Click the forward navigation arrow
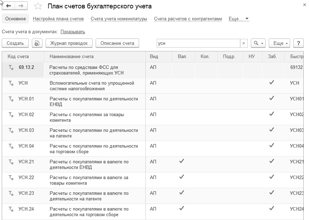 21,6
